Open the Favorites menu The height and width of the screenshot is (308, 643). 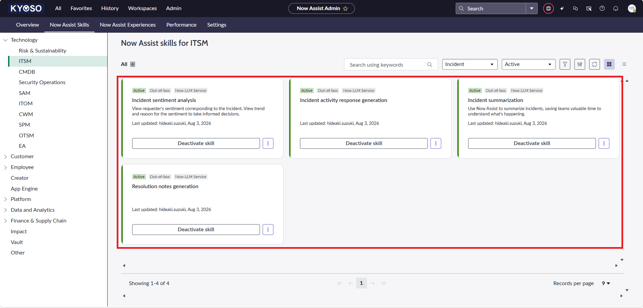point(81,8)
